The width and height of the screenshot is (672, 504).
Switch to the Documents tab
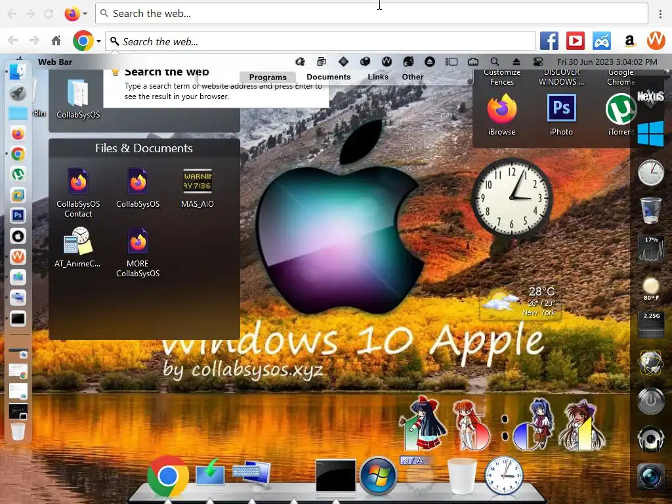coord(328,77)
